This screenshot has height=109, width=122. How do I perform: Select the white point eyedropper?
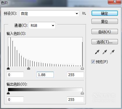point(112,52)
